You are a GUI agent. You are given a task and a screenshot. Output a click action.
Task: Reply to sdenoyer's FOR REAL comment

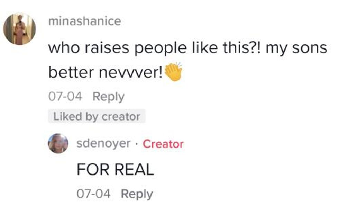point(137,194)
